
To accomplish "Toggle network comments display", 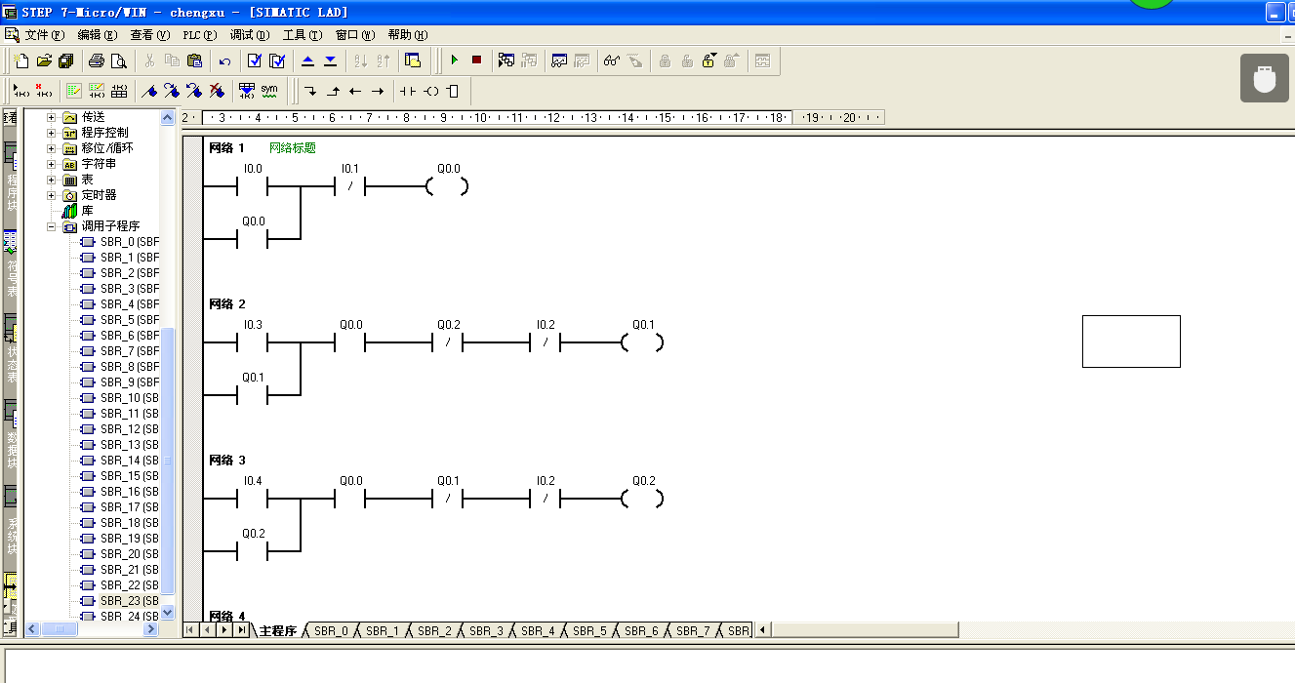I will (97, 91).
